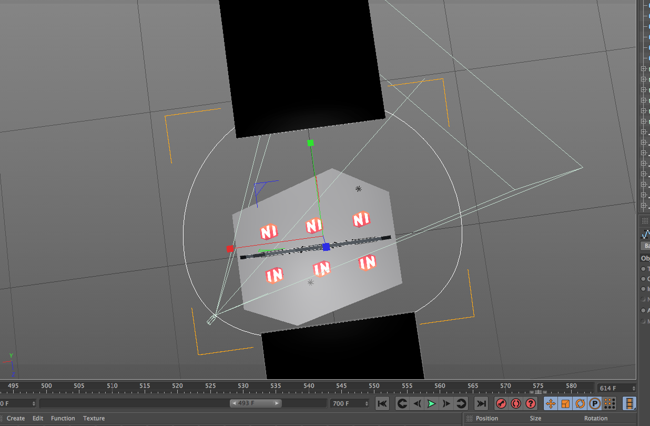Open Keyframe Selection question mark icon

point(531,403)
